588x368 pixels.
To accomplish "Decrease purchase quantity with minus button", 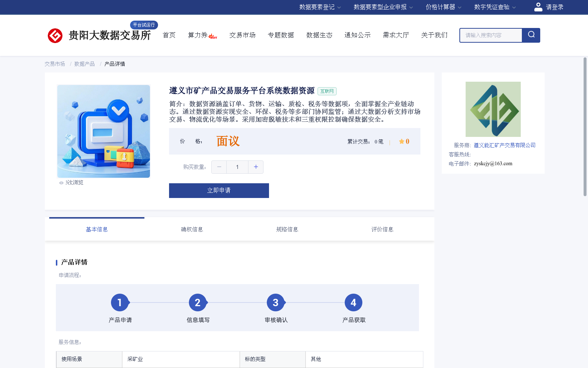I will pyautogui.click(x=219, y=167).
